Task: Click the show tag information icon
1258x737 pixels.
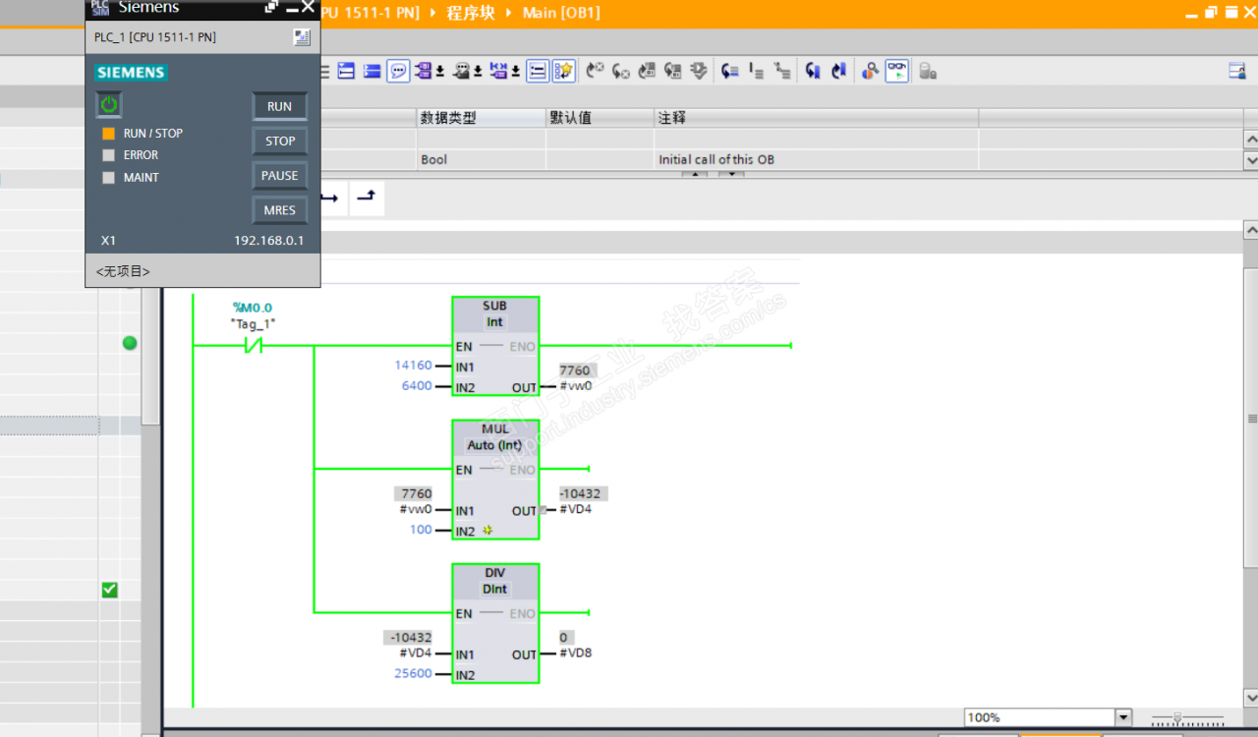Action: pos(461,71)
